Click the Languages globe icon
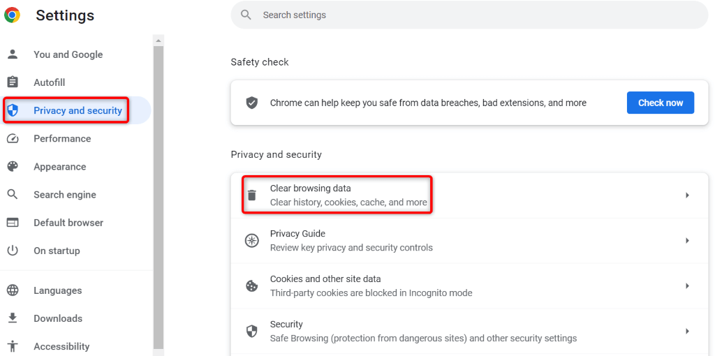The image size is (715, 356). point(13,290)
